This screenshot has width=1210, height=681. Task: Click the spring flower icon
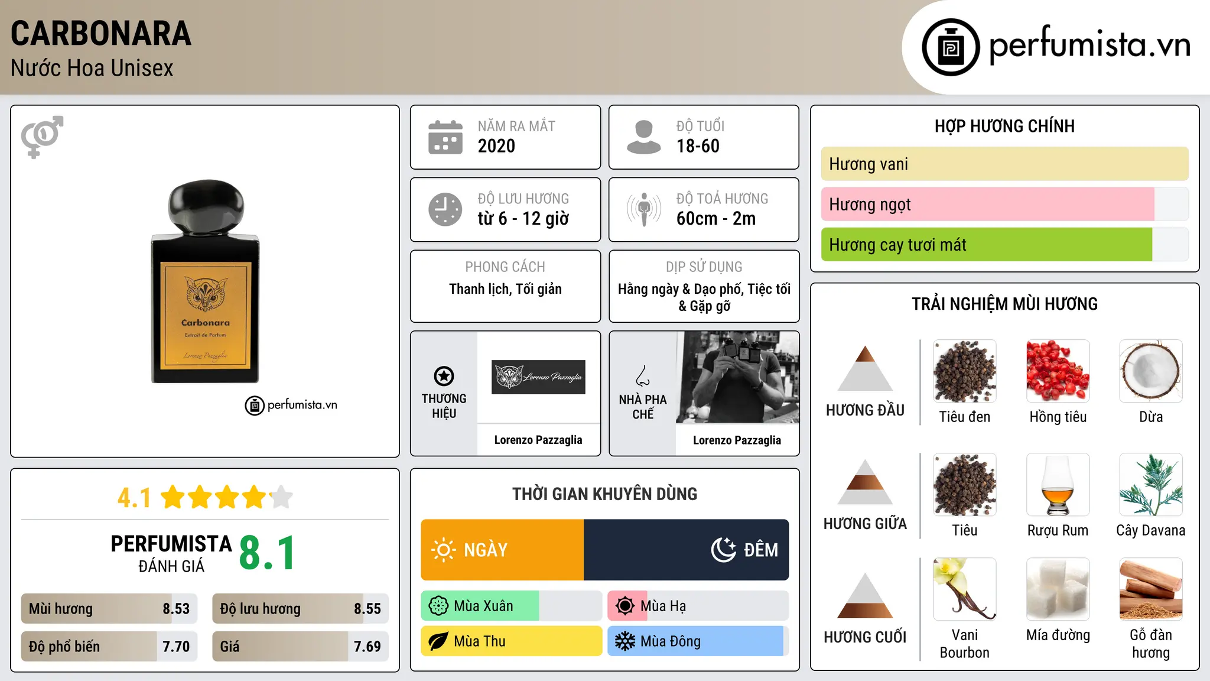click(x=438, y=606)
